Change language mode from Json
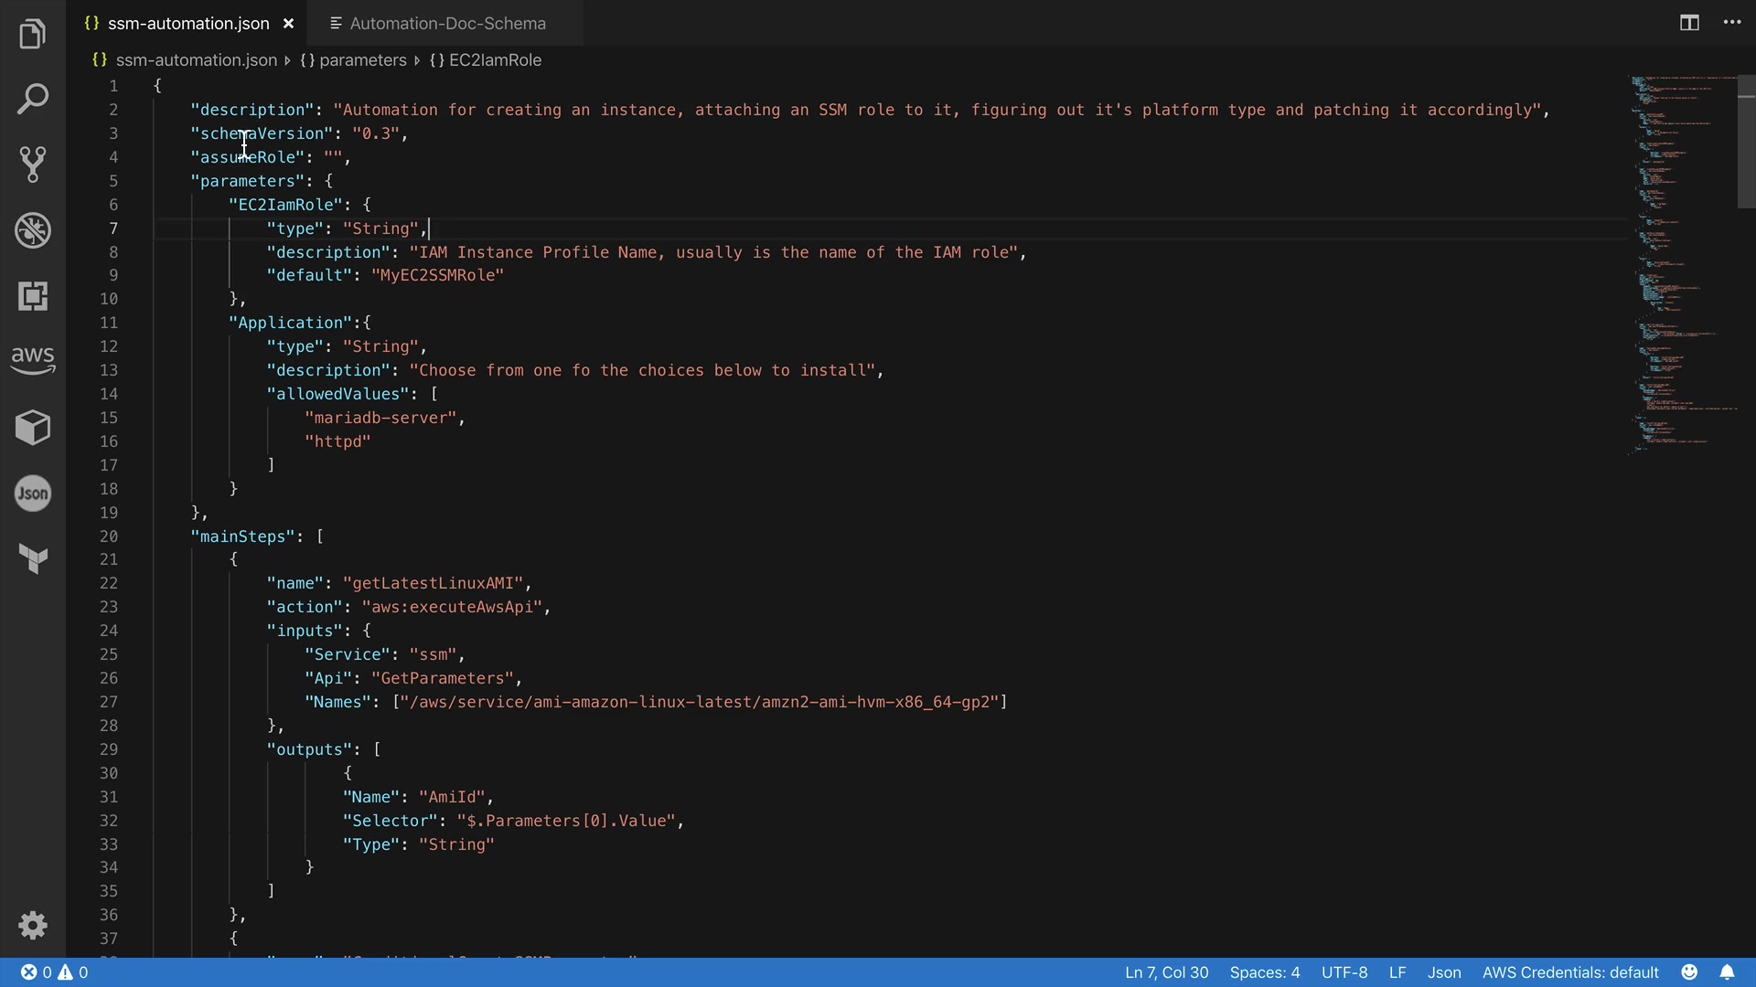The width and height of the screenshot is (1756, 987). [1444, 972]
